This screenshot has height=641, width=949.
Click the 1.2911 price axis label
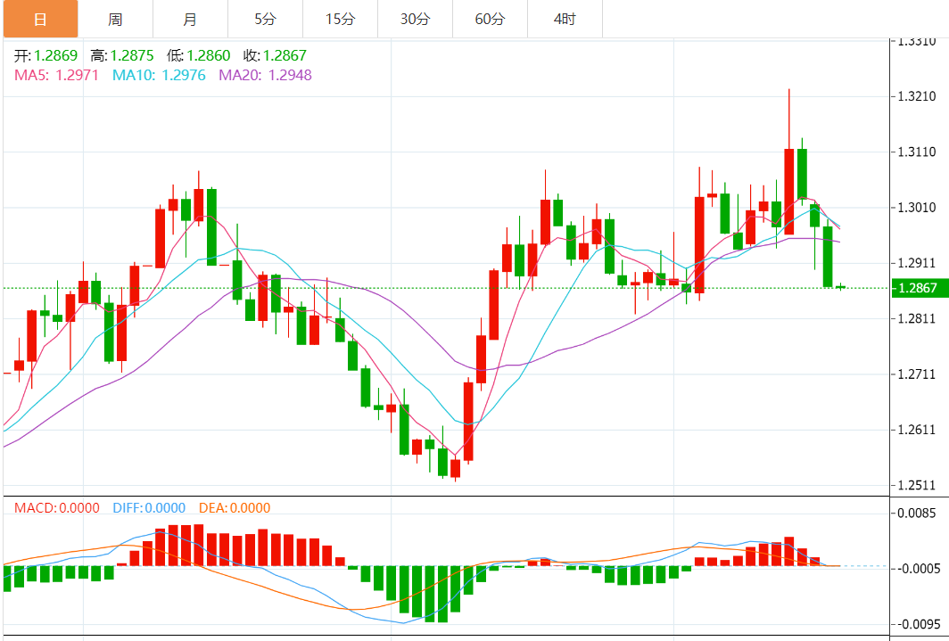click(916, 264)
